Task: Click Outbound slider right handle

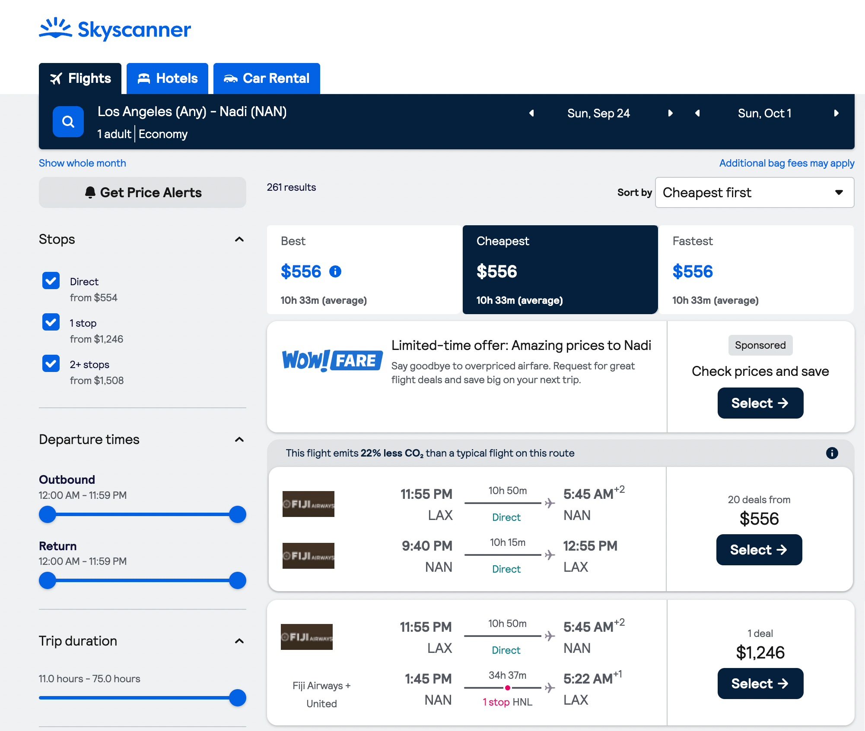Action: [238, 514]
